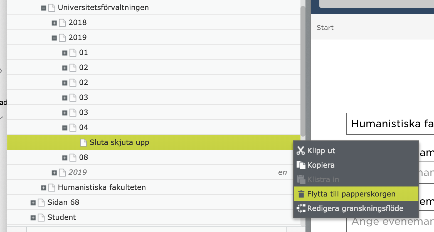Click the trash can icon in context menu
This screenshot has width=434, height=232.
[x=301, y=194]
